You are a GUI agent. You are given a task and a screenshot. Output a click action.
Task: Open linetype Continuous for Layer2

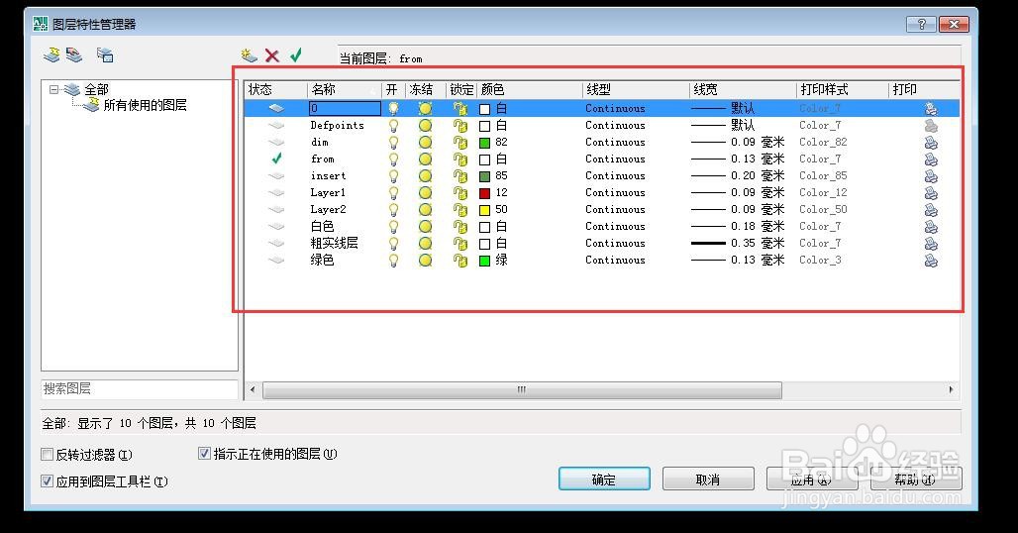tap(615, 210)
